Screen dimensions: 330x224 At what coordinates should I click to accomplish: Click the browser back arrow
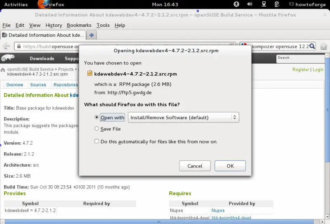coord(6,46)
